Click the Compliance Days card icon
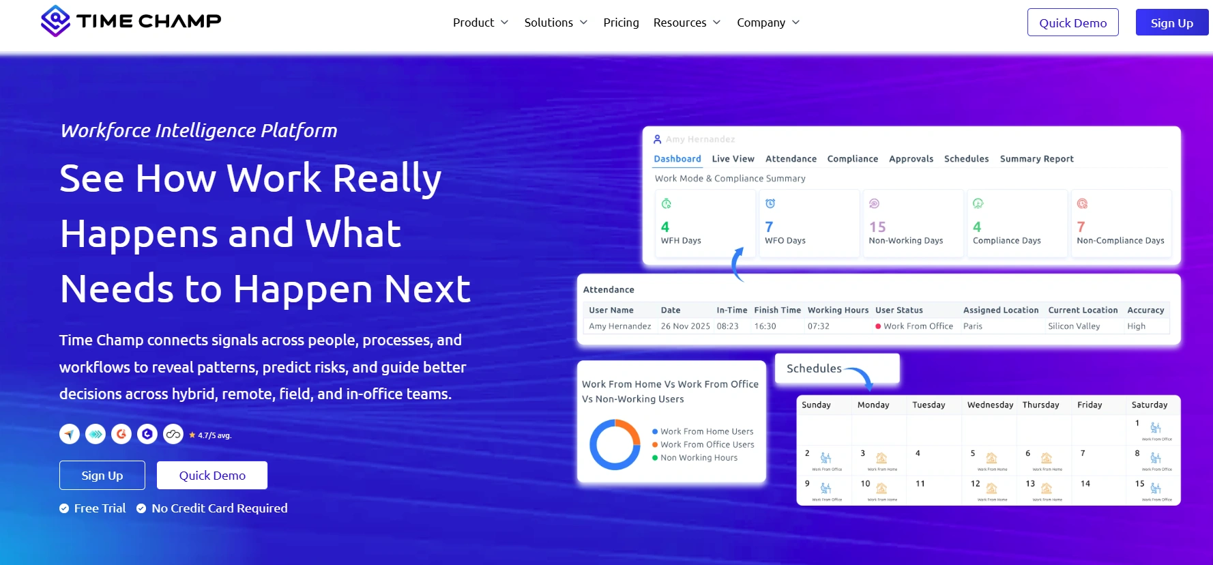This screenshot has height=565, width=1213. (x=978, y=203)
